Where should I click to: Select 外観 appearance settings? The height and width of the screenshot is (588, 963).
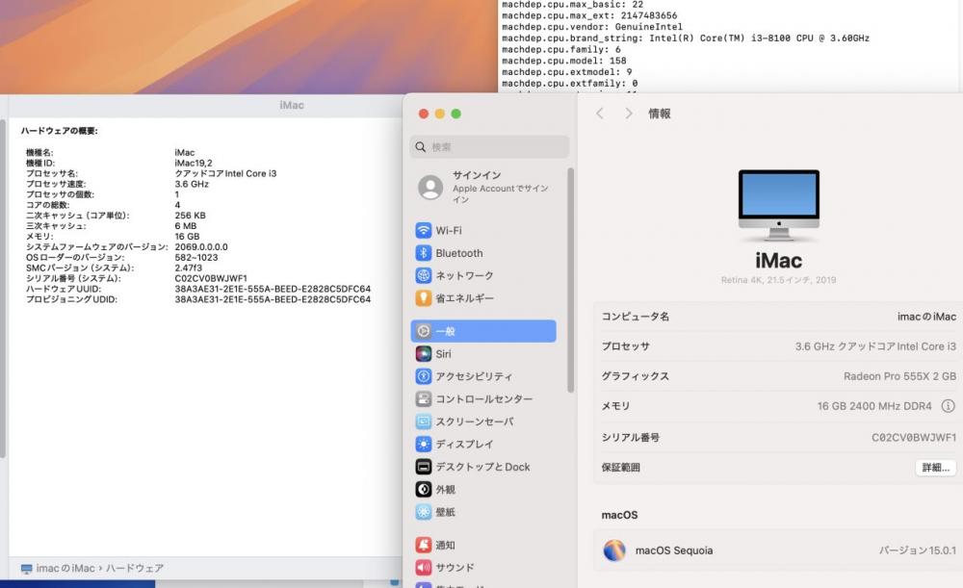pos(445,490)
